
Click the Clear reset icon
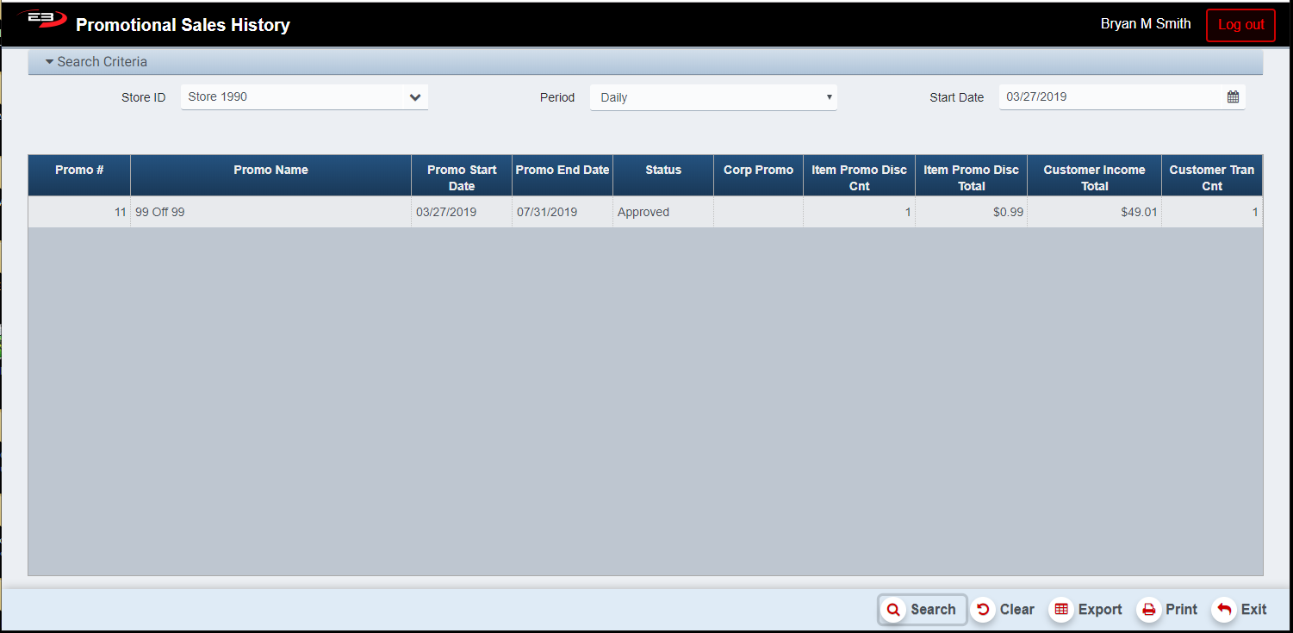[x=982, y=610]
